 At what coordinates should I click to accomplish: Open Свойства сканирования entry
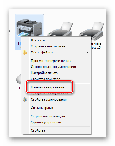[49, 99]
